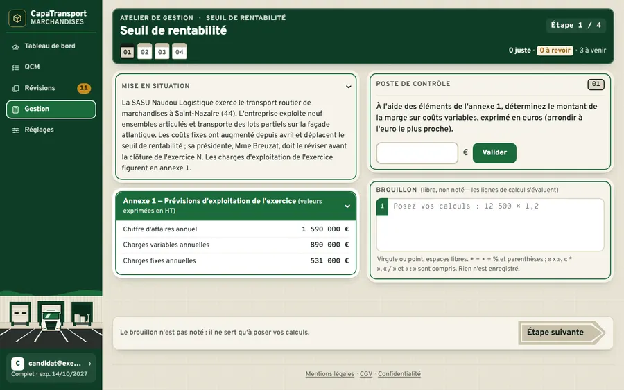Click the QCM list icon

15,68
